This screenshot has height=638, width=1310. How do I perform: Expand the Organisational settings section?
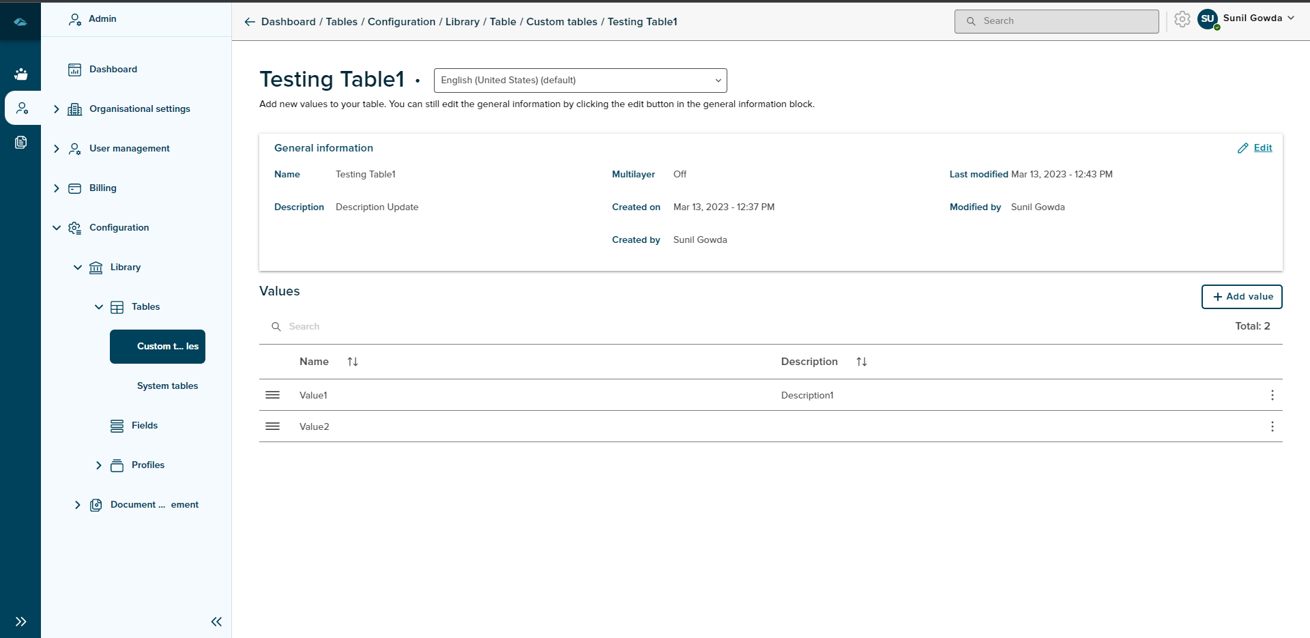click(57, 109)
